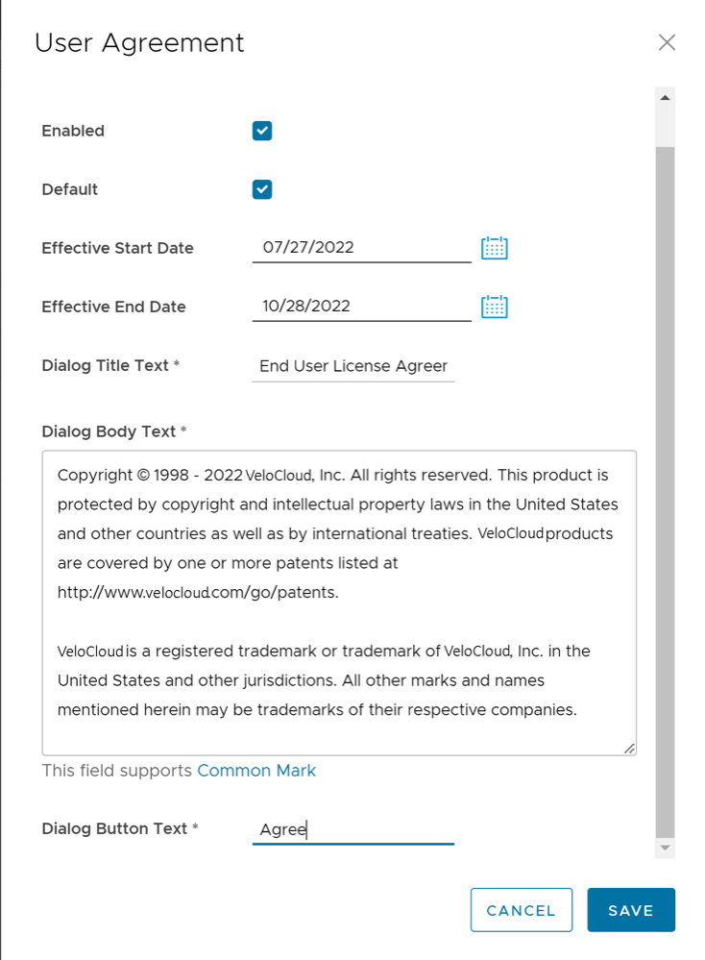Uncheck the Default checkbox

coord(261,188)
